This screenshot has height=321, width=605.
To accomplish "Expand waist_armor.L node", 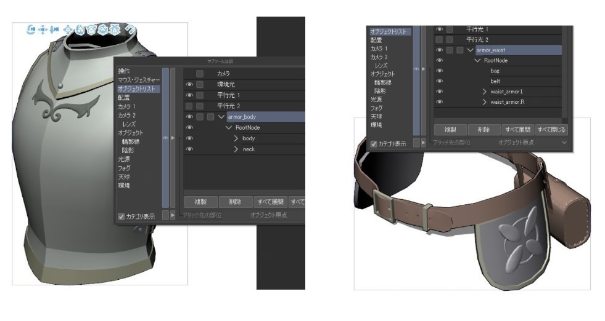I will (x=485, y=92).
